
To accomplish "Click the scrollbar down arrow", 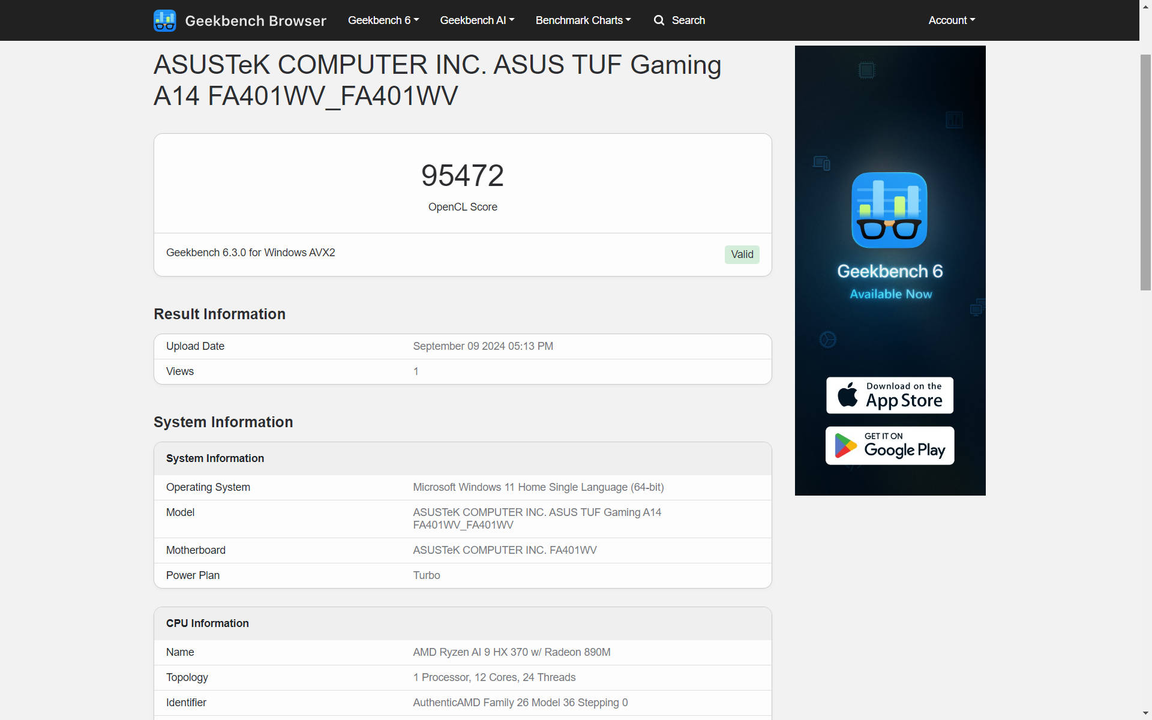I will [1145, 713].
